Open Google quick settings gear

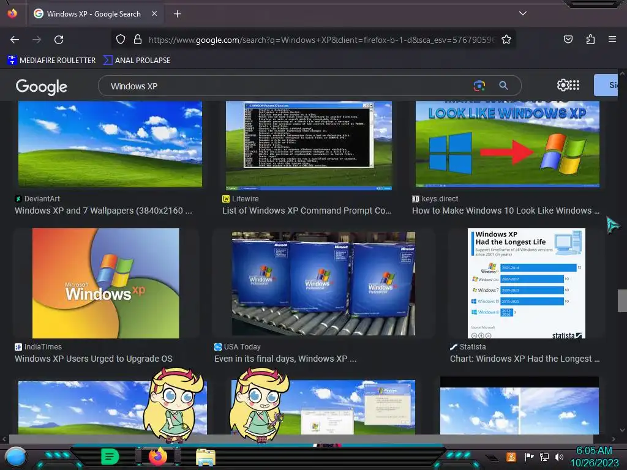pos(562,85)
